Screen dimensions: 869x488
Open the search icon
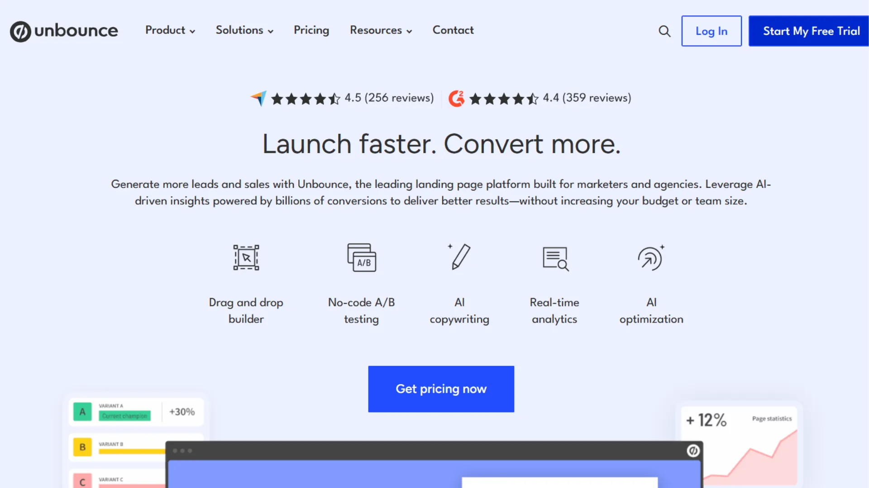click(x=664, y=31)
